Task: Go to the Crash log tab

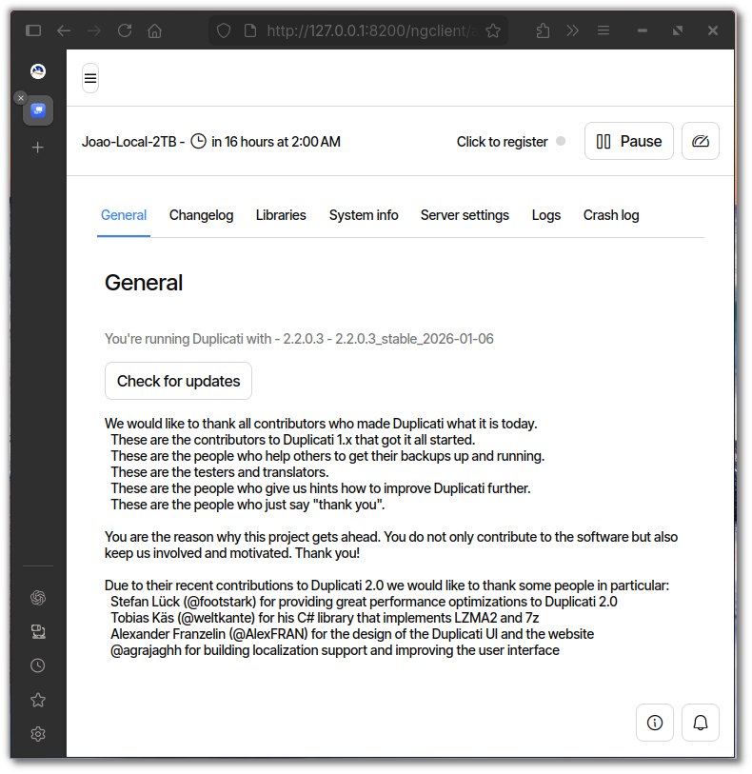Action: click(611, 215)
